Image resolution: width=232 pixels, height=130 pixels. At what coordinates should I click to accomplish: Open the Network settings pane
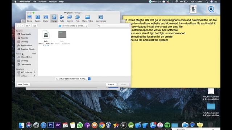(70, 18)
